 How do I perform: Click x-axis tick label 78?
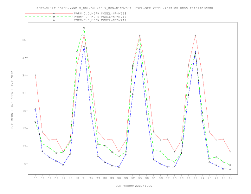[216, 178]
